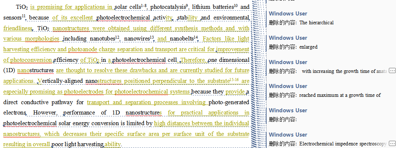Expand the truncated "Electrochemical impedence spectroscopy" revision
Image resolution: width=396 pixels, height=148 pixels.
coord(392,144)
